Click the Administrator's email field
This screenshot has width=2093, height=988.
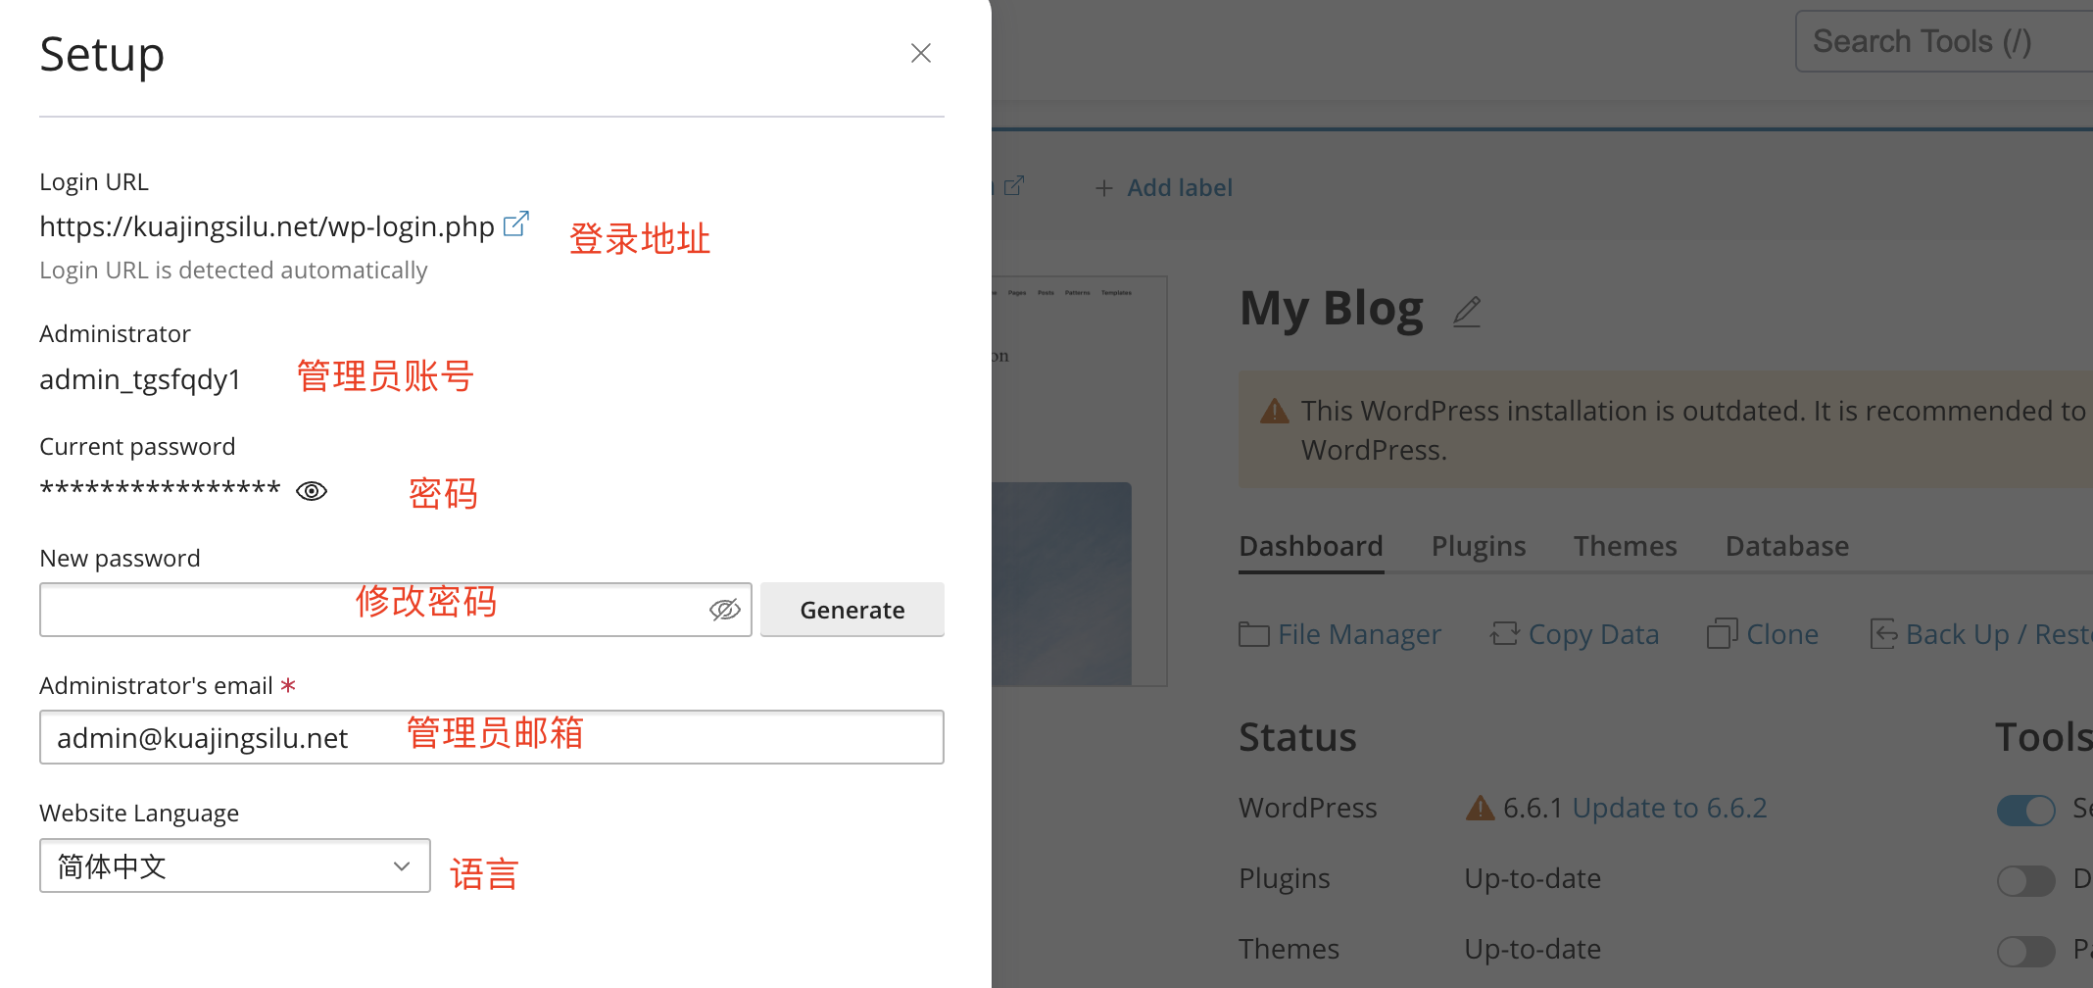(492, 737)
